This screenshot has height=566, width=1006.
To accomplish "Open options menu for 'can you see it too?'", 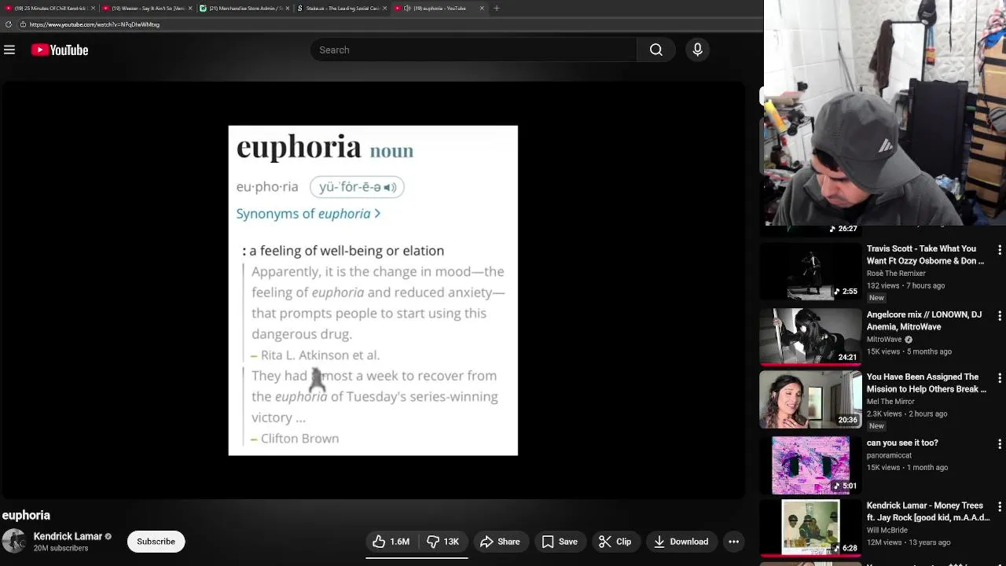I will [999, 444].
